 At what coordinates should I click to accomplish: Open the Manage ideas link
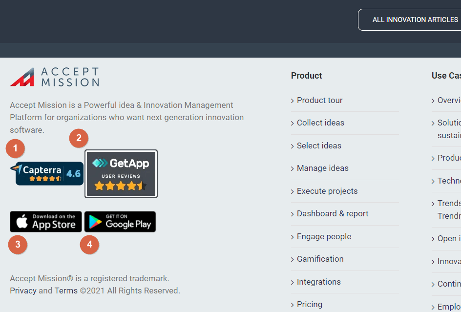pyautogui.click(x=322, y=168)
